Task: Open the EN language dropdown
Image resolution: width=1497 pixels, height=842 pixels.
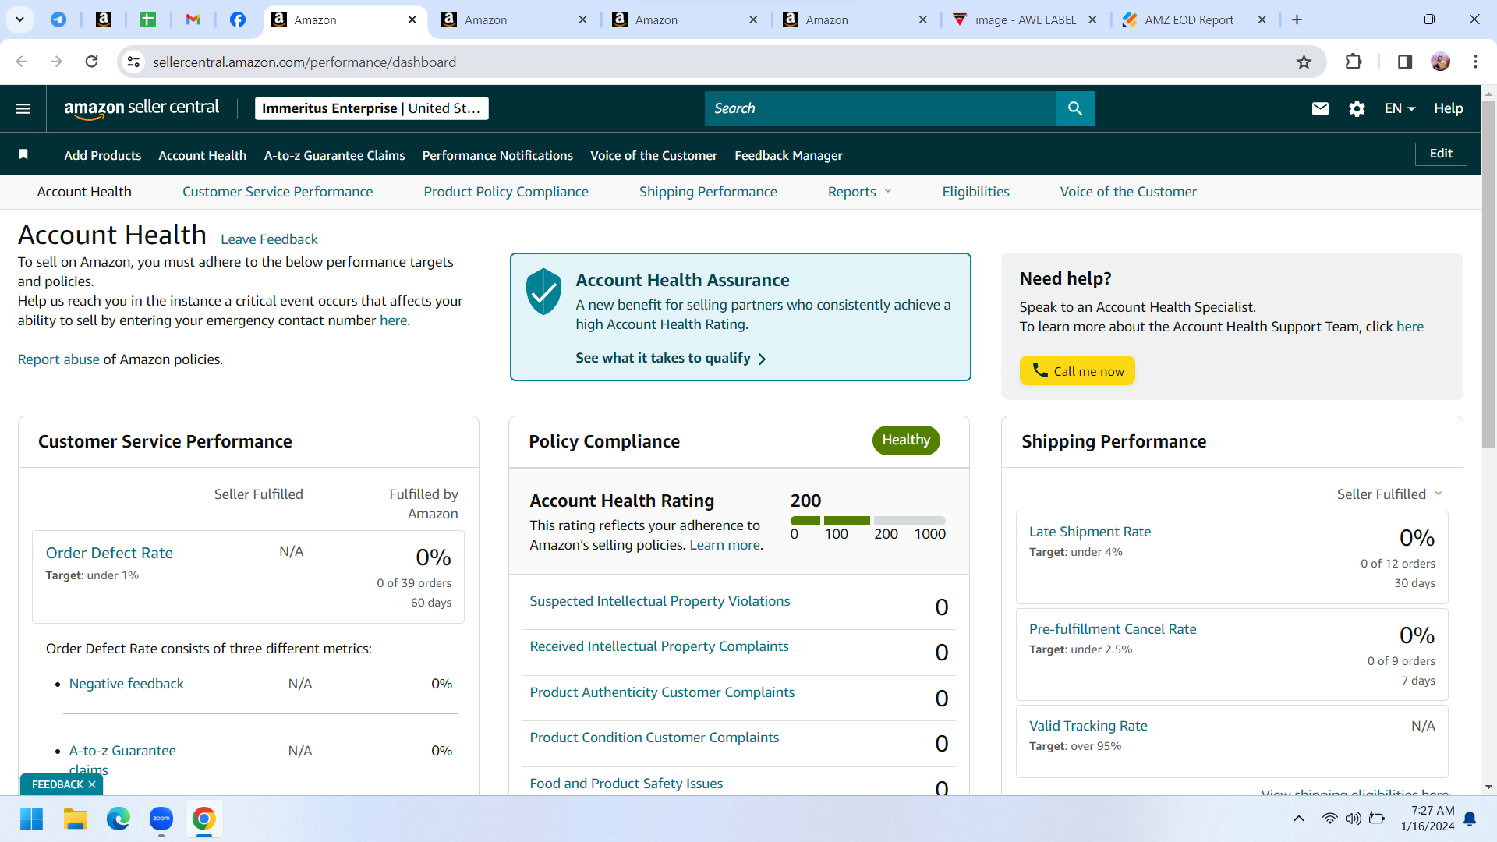Action: [x=1400, y=108]
